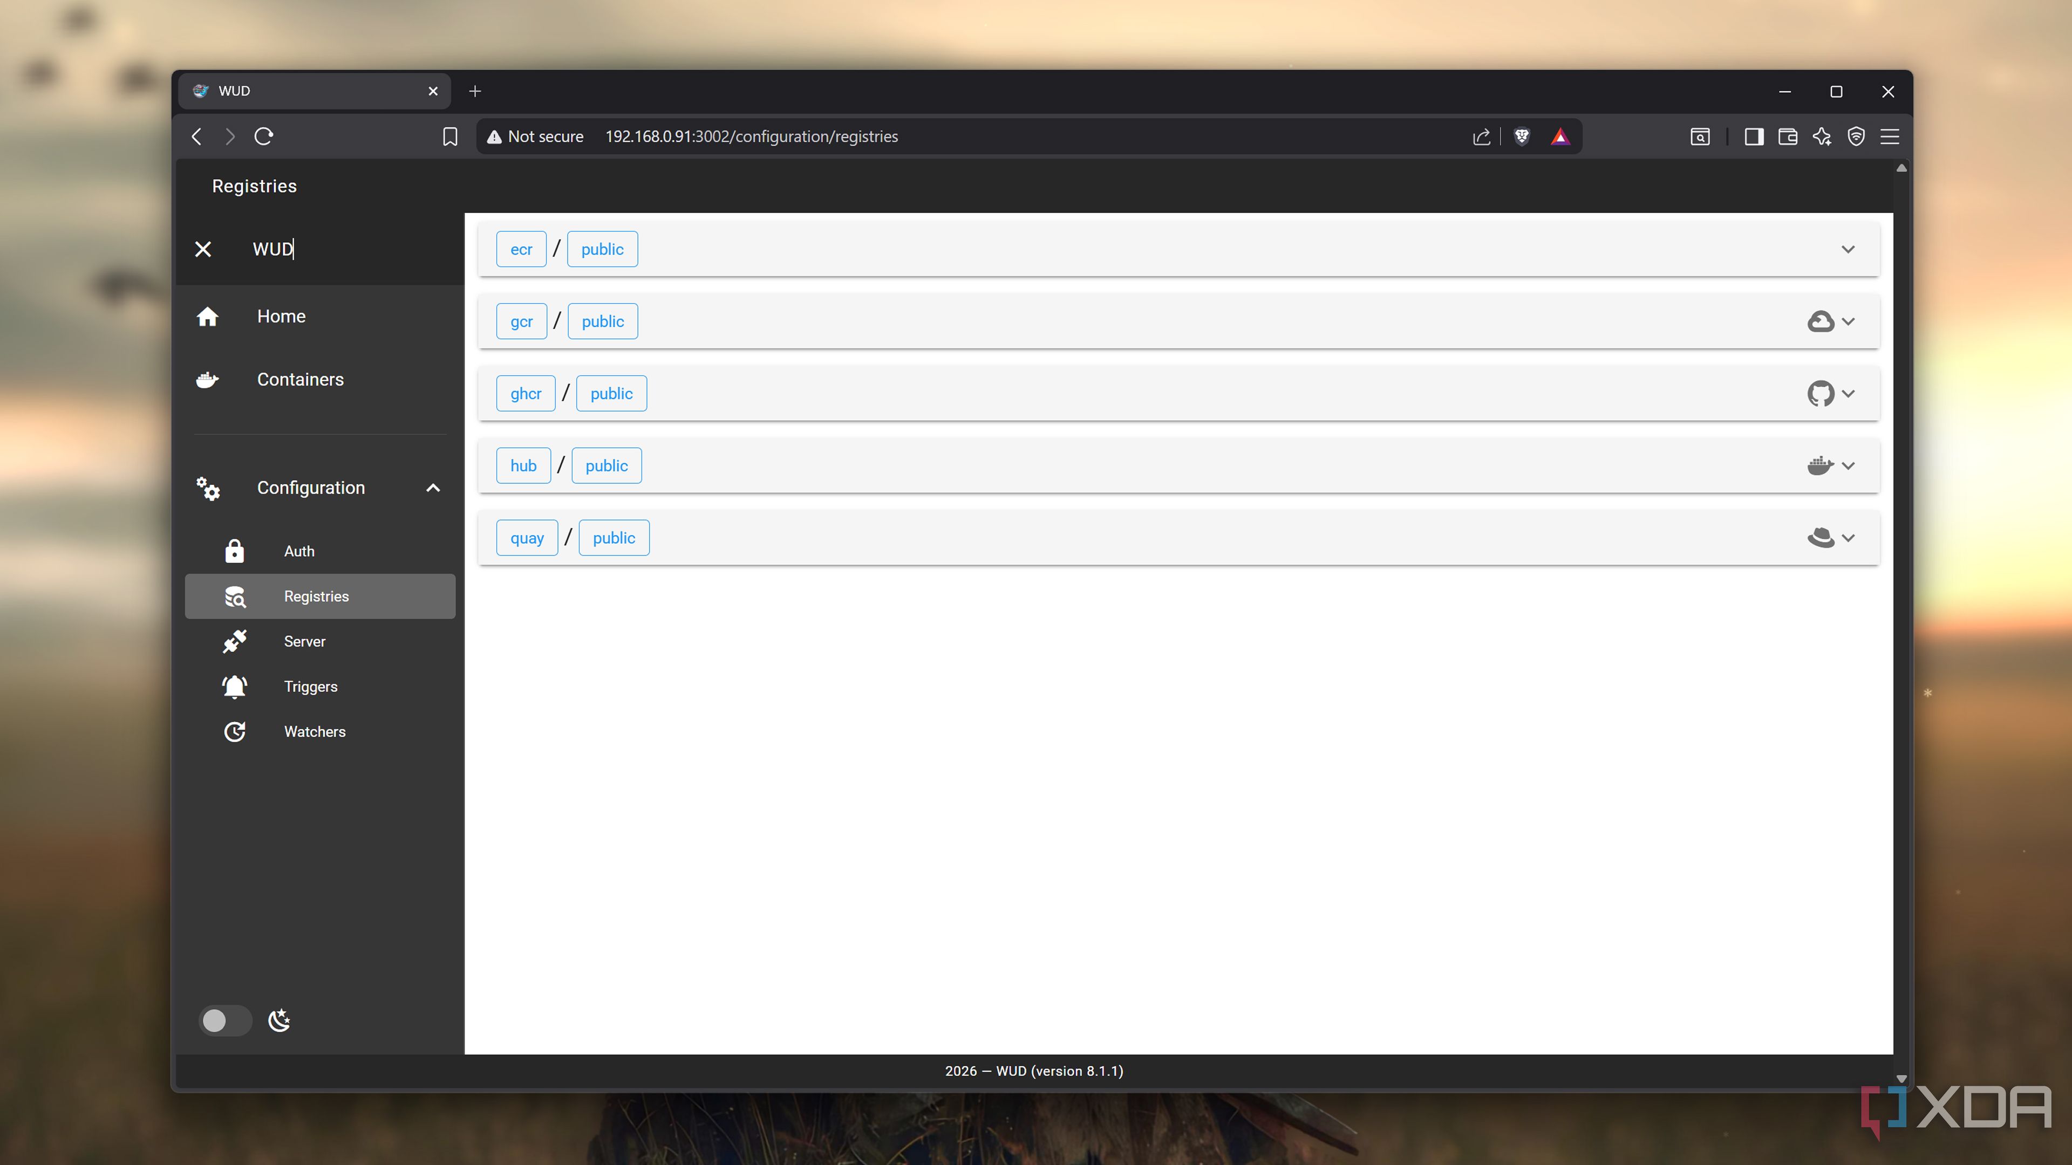The width and height of the screenshot is (2072, 1165).
Task: Expand the gcr / public registry row
Action: point(1178,321)
